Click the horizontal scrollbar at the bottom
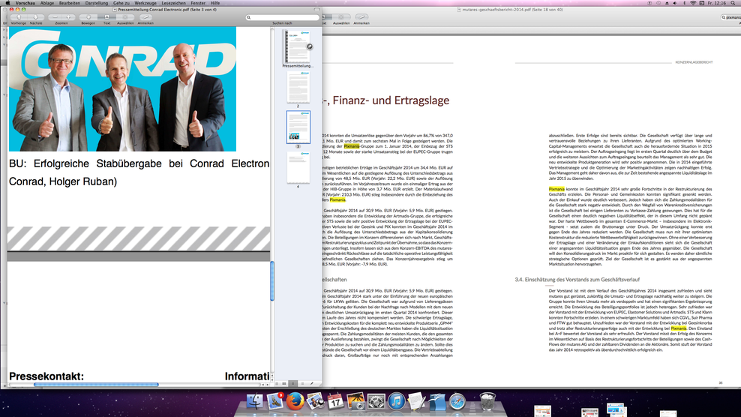This screenshot has height=417, width=741. (96, 385)
